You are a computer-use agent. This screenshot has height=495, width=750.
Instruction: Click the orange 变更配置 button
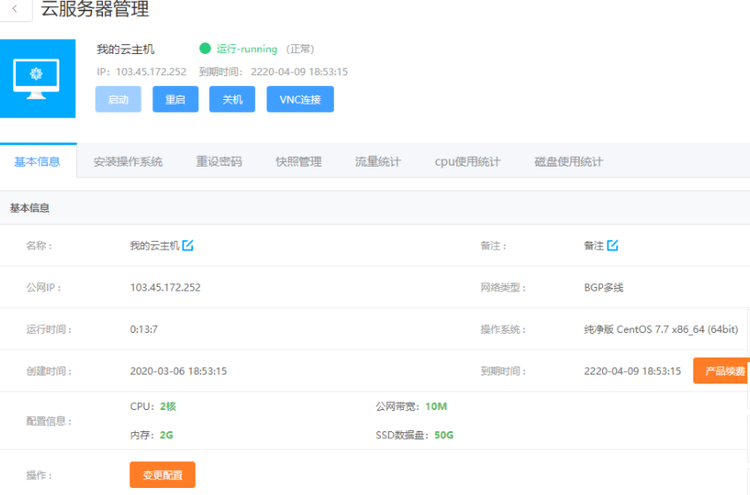pyautogui.click(x=162, y=476)
